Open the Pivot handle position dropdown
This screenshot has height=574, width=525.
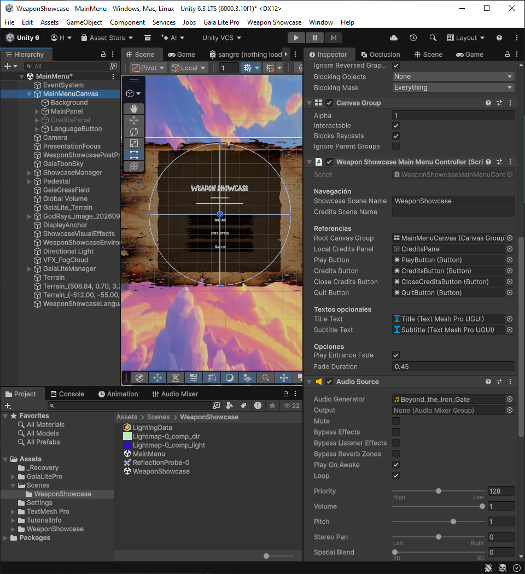coord(148,68)
